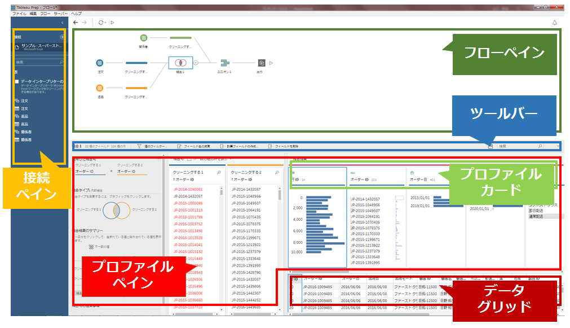The height and width of the screenshot is (328, 570).
Task: Add a new connection with the plus icon
Action: pos(62,37)
